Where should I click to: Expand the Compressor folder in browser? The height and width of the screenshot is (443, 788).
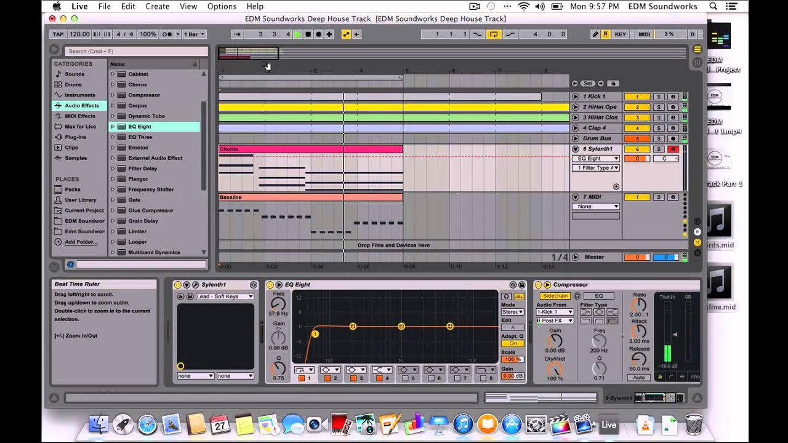point(113,95)
